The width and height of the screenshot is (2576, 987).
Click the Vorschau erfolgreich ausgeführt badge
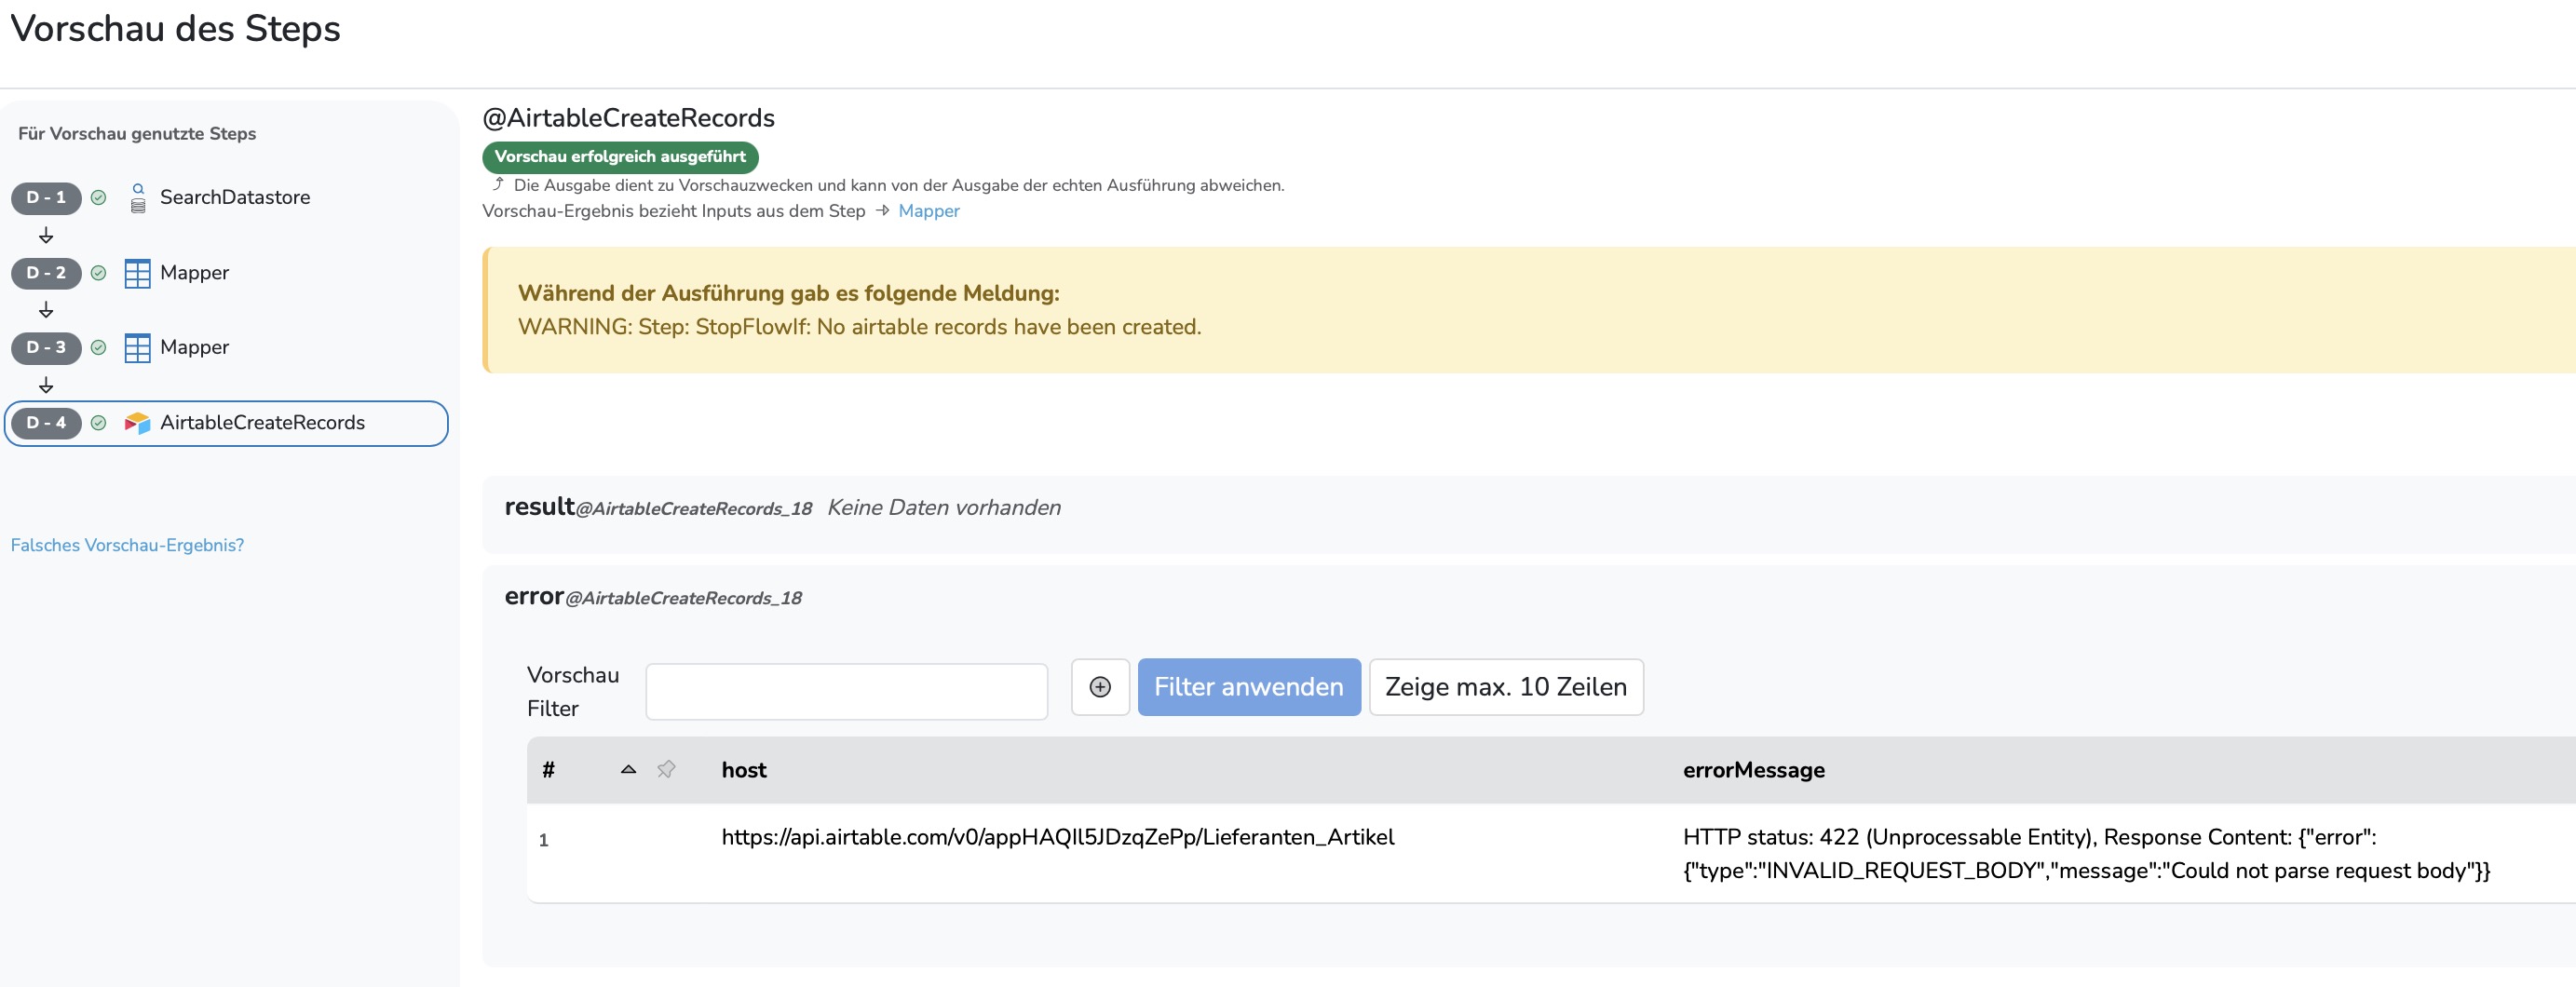pyautogui.click(x=620, y=157)
